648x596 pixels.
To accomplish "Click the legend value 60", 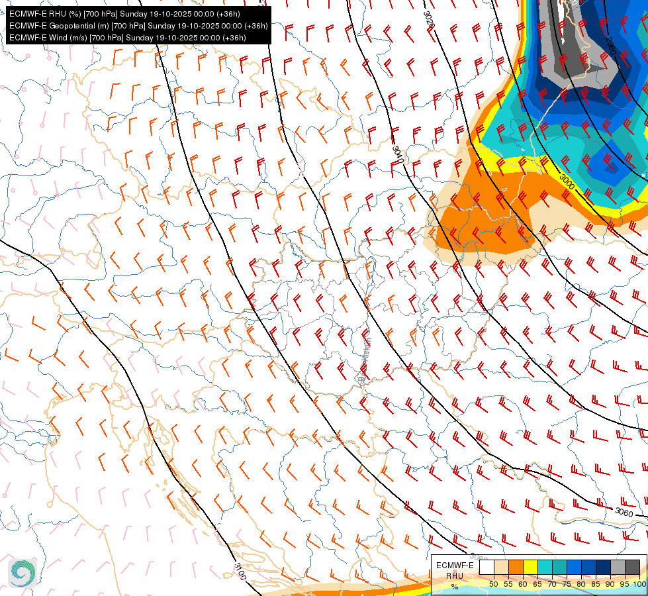I will click(x=523, y=584).
